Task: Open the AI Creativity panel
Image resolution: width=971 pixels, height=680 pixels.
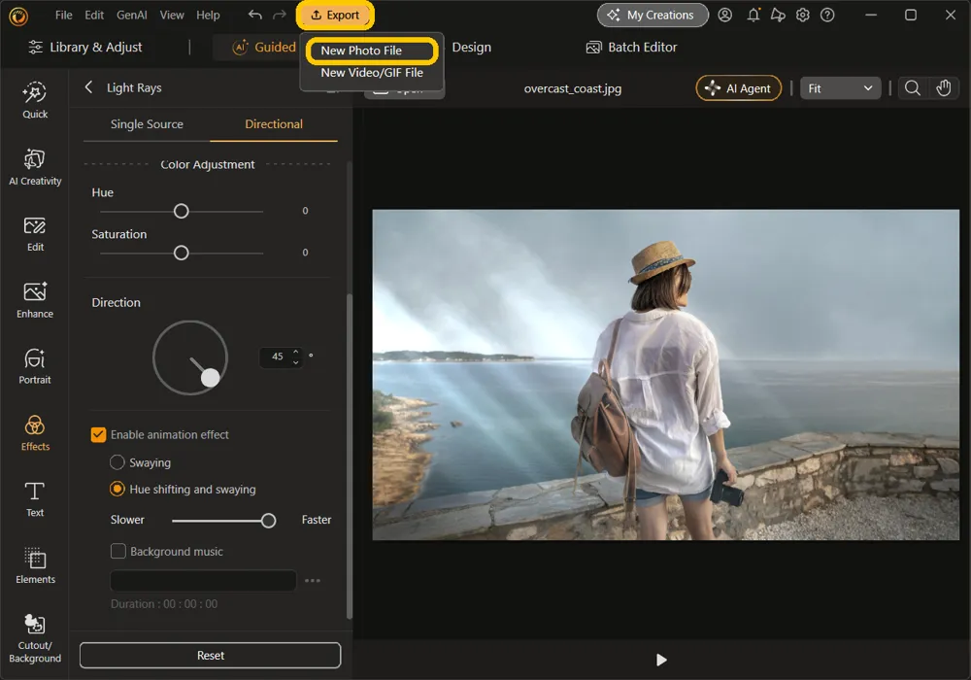Action: [35, 167]
